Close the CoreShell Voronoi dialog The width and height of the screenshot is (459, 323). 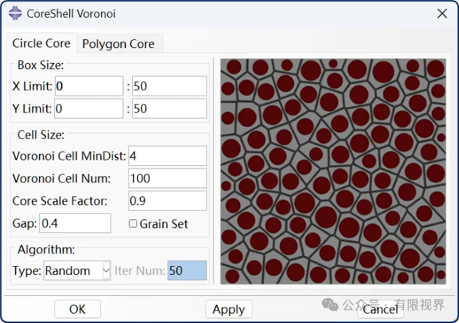pos(442,14)
